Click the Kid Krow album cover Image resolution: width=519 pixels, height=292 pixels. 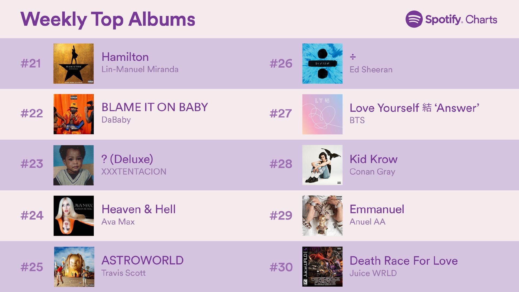[x=322, y=165]
